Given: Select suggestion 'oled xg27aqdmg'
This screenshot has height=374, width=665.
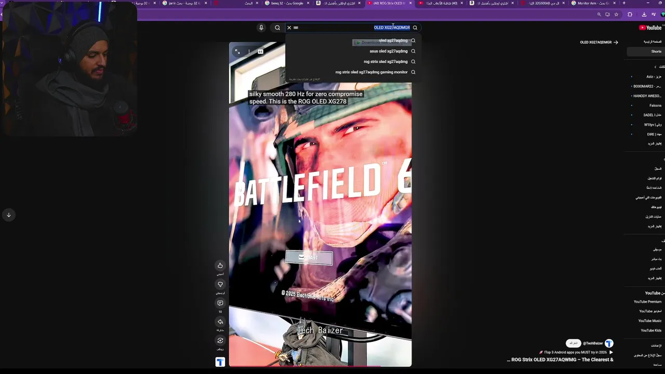Looking at the screenshot, I should 393,41.
